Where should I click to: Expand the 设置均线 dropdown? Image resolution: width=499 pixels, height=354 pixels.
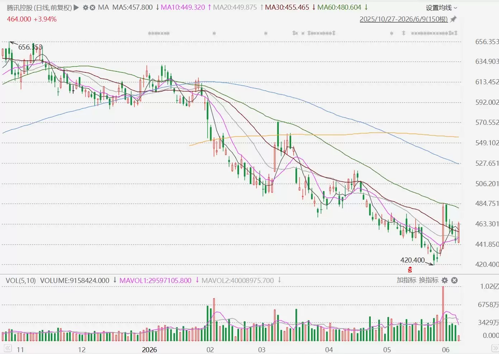[x=441, y=8]
